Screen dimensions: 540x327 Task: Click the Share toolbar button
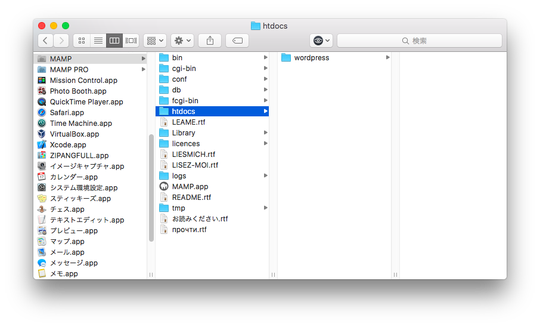coord(210,41)
